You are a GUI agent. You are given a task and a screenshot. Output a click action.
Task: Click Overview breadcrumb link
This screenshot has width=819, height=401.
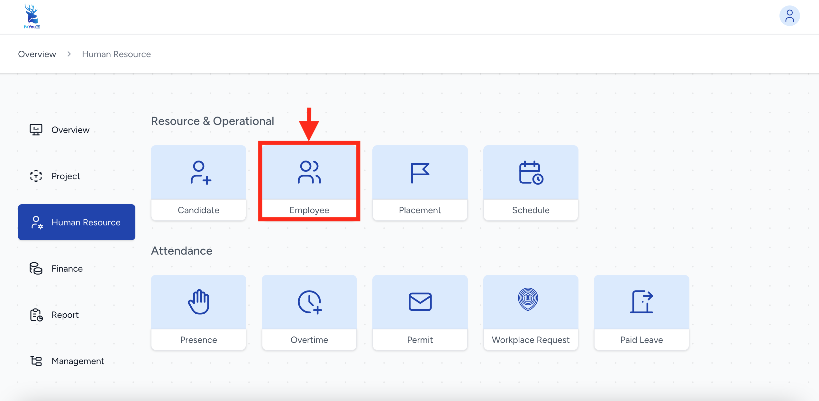[x=37, y=54]
